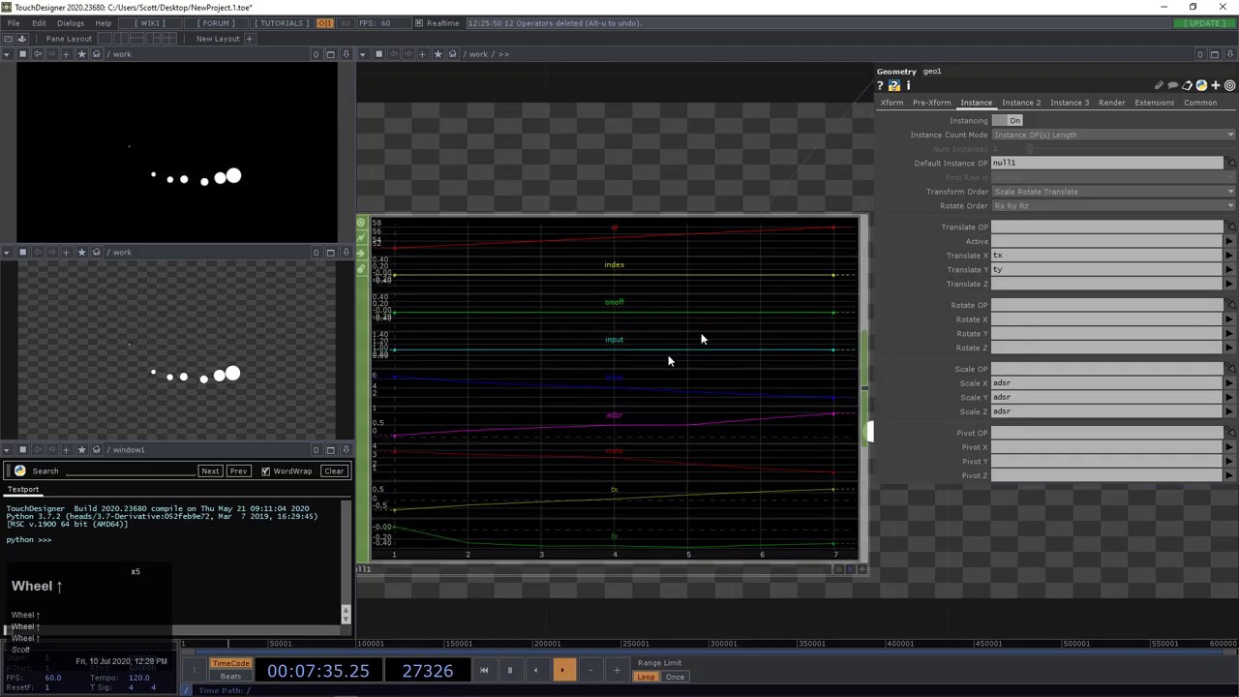The width and height of the screenshot is (1239, 697).
Task: Toggle the Realtime checkbox
Action: 418,23
